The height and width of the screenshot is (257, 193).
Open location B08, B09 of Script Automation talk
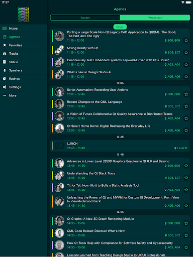[x=172, y=94]
